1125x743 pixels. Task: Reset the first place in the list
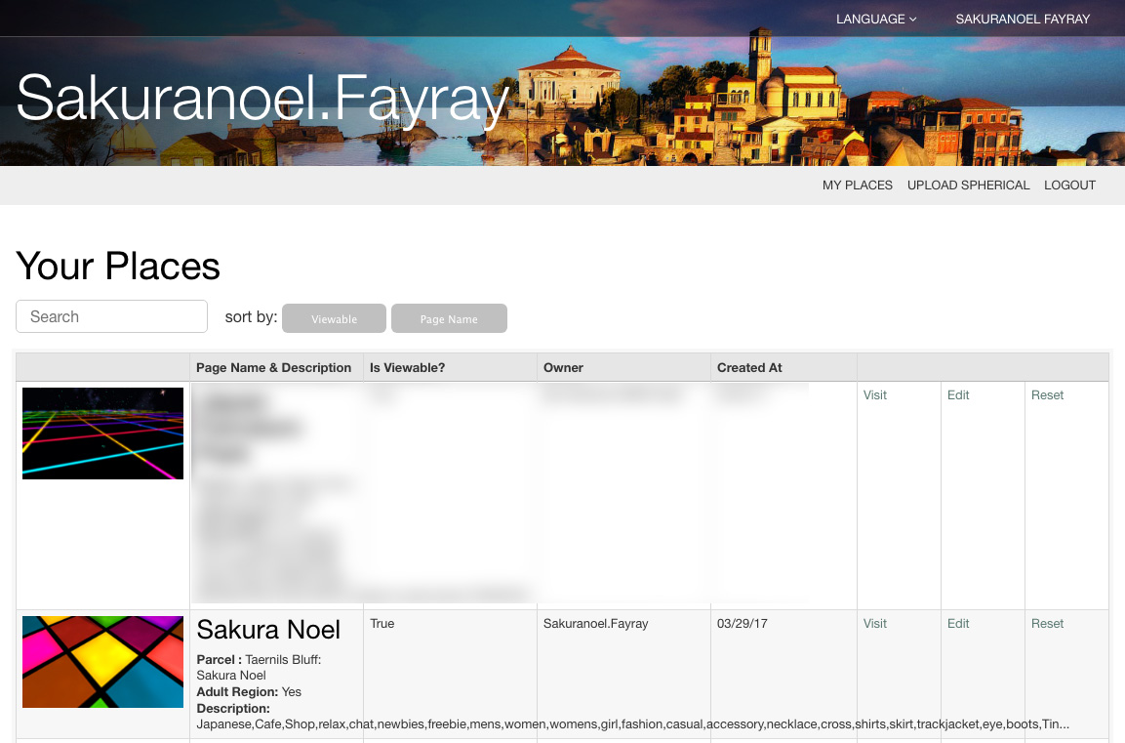point(1047,394)
